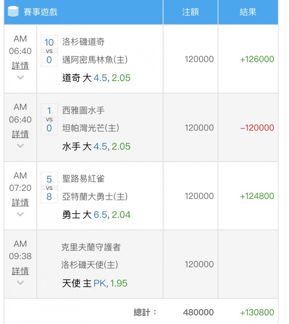
Task: Click bet line 天使 主 PK, 1.95
Action: [95, 283]
